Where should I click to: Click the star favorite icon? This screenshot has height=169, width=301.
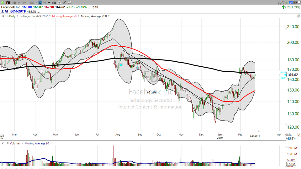(x=279, y=3)
